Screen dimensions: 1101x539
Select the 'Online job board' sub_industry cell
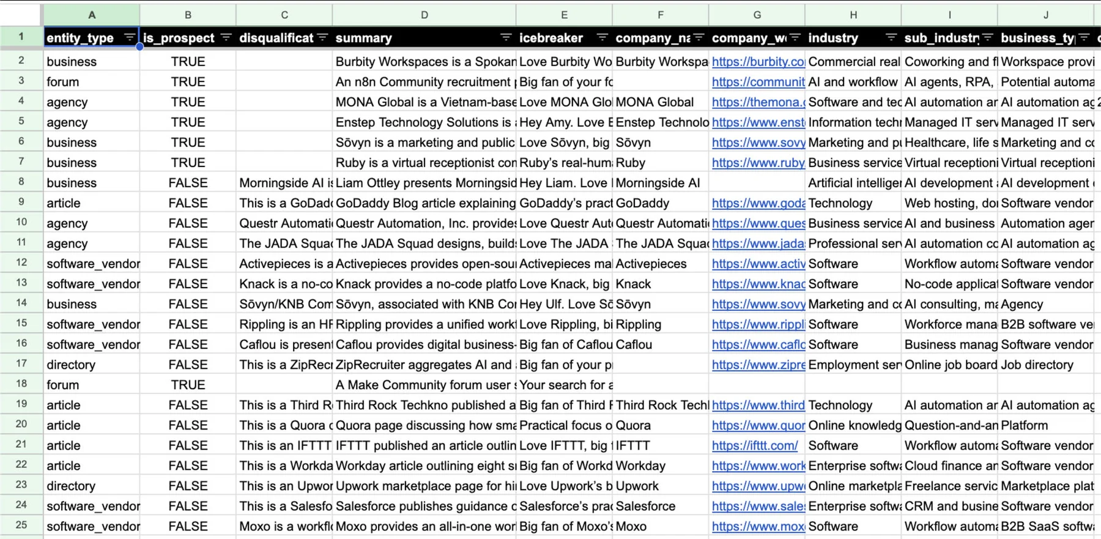949,364
